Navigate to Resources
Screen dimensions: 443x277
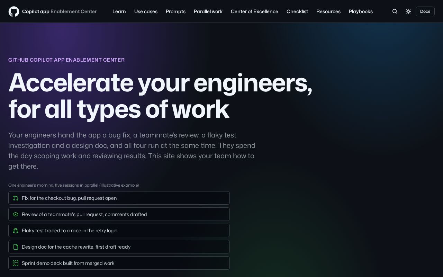[x=328, y=11]
